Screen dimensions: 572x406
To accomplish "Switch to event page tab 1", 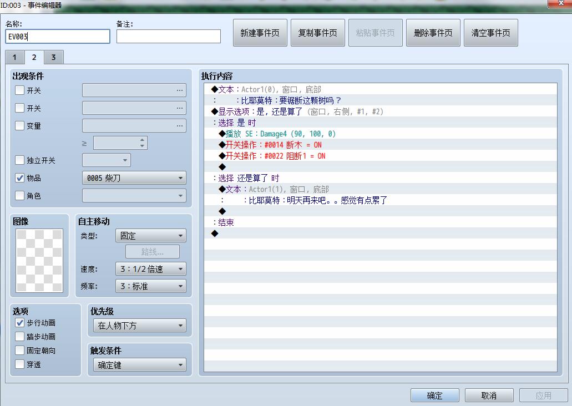I will pos(14,57).
